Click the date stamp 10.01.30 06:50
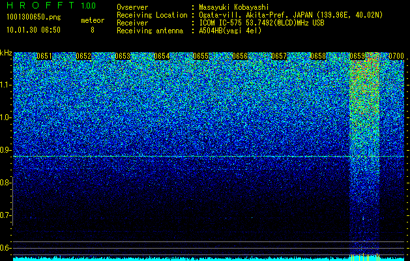410x261 pixels. [x=33, y=30]
